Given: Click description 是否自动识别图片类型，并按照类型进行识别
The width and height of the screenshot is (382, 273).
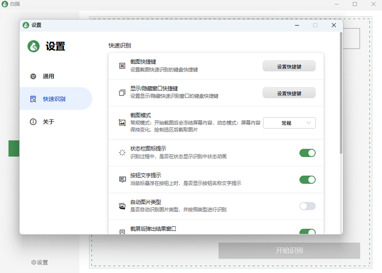Looking at the screenshot, I should point(179,210).
